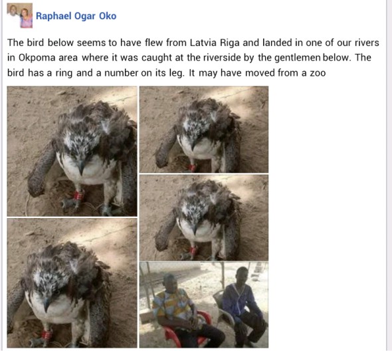Select the man wearing the blue jacket
Image resolution: width=392 pixels, height=351 pixels.
tap(244, 306)
